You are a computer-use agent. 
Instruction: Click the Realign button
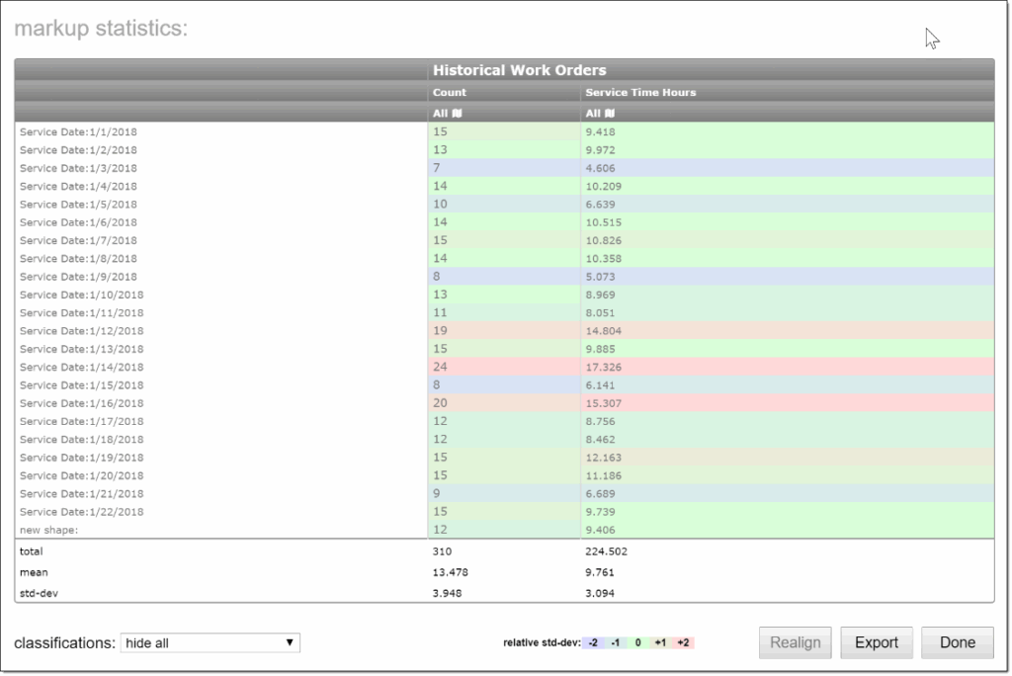(x=795, y=641)
